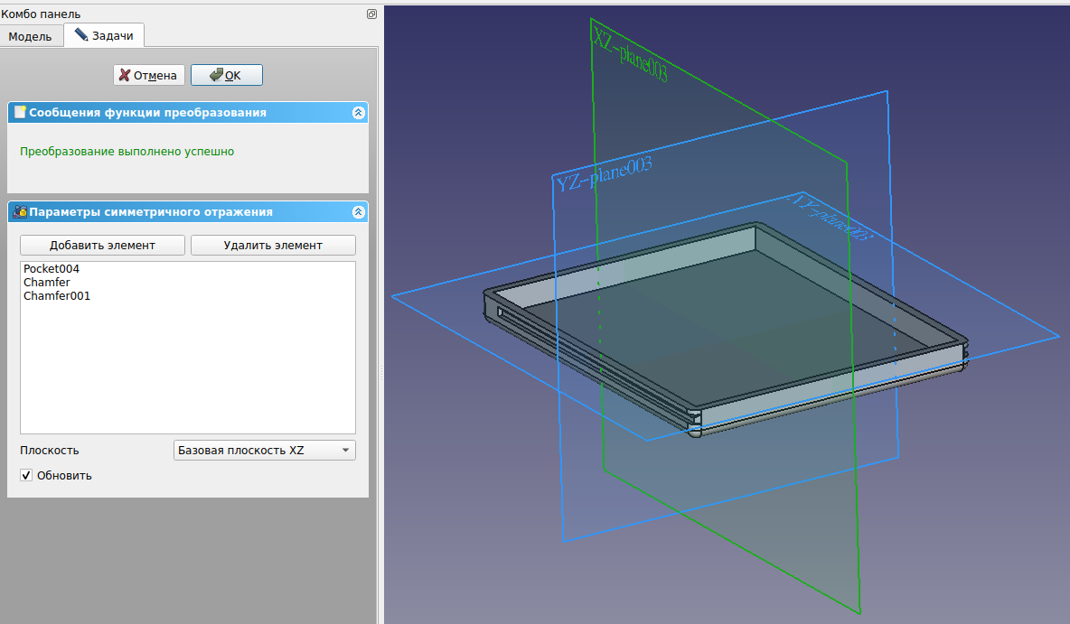Click the success message text
This screenshot has width=1070, height=624.
tap(127, 152)
